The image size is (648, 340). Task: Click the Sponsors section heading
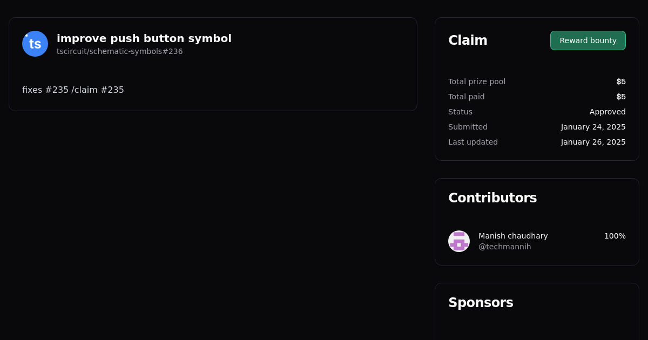[x=481, y=303]
